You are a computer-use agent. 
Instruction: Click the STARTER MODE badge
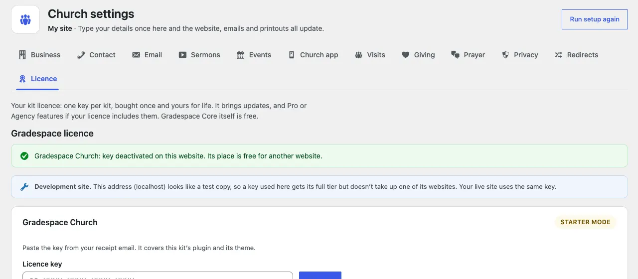[586, 222]
